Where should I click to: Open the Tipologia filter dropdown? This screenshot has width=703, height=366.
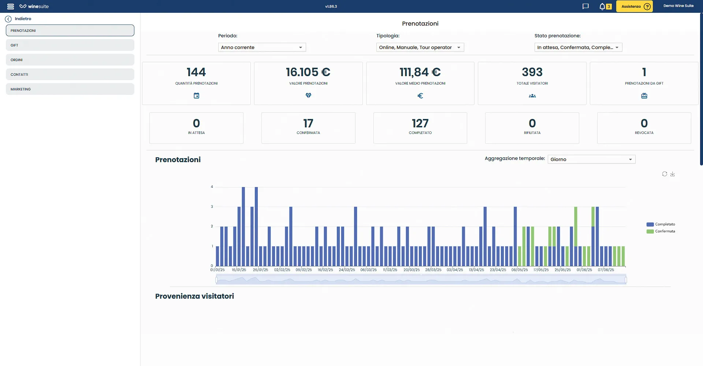[420, 48]
